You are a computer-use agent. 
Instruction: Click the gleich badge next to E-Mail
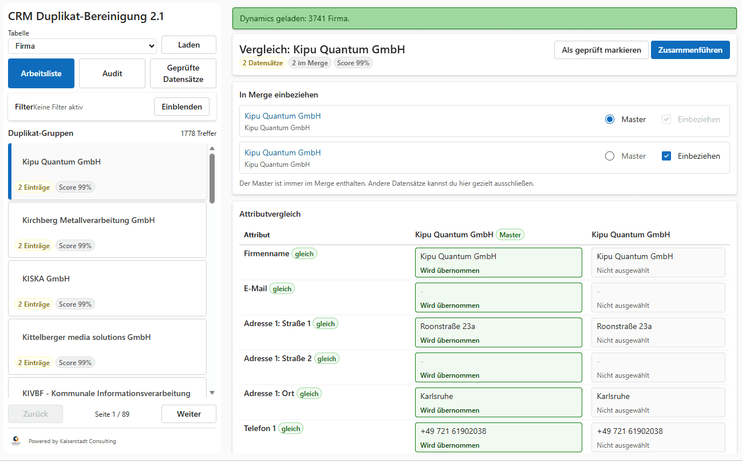click(282, 288)
